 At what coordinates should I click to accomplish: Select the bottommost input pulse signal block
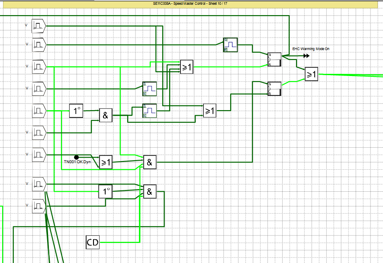coord(39,206)
